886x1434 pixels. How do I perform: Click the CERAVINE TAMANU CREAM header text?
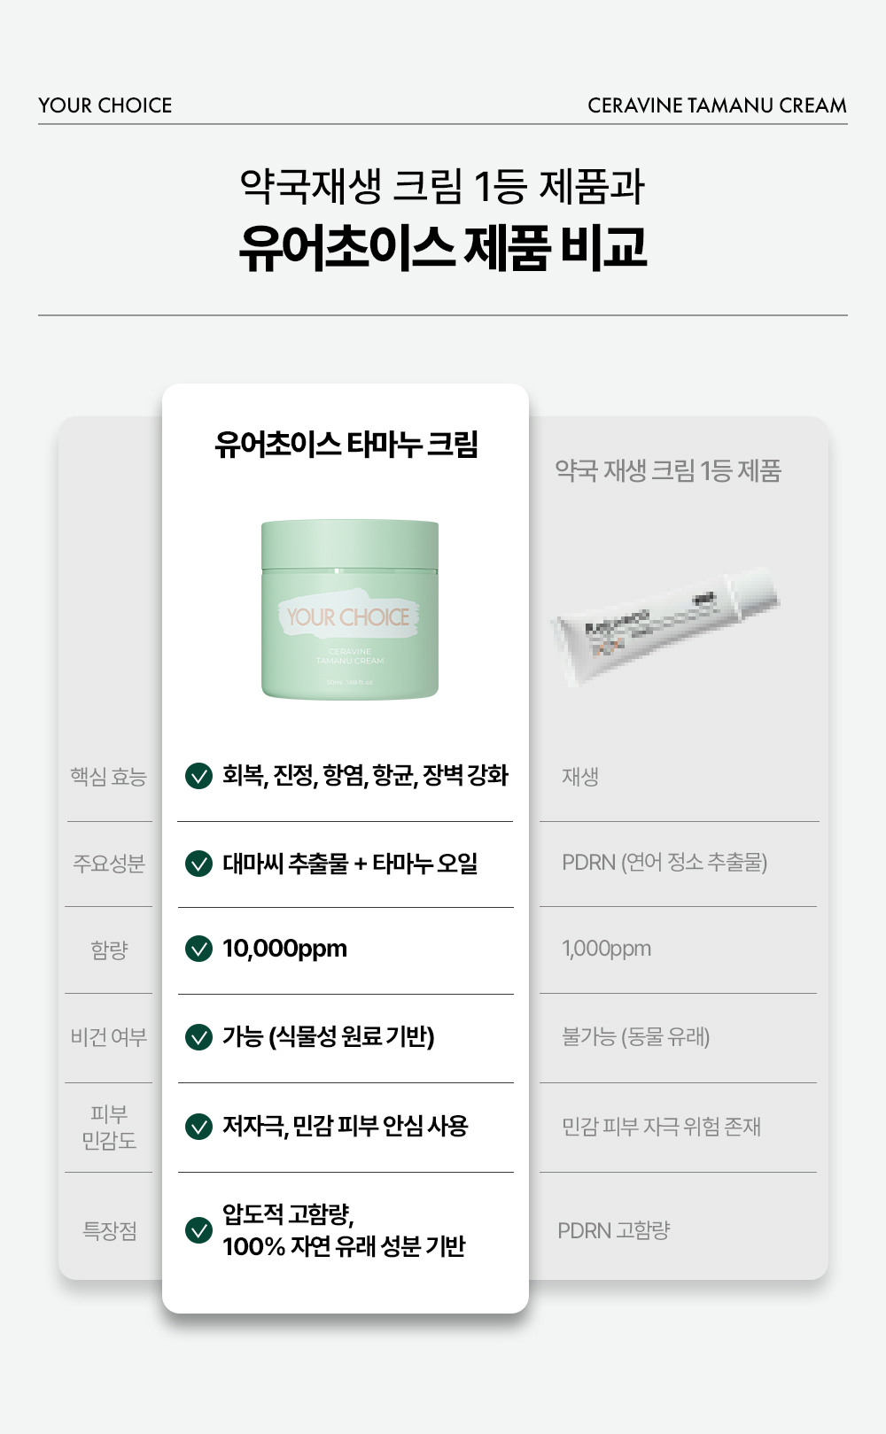click(717, 105)
